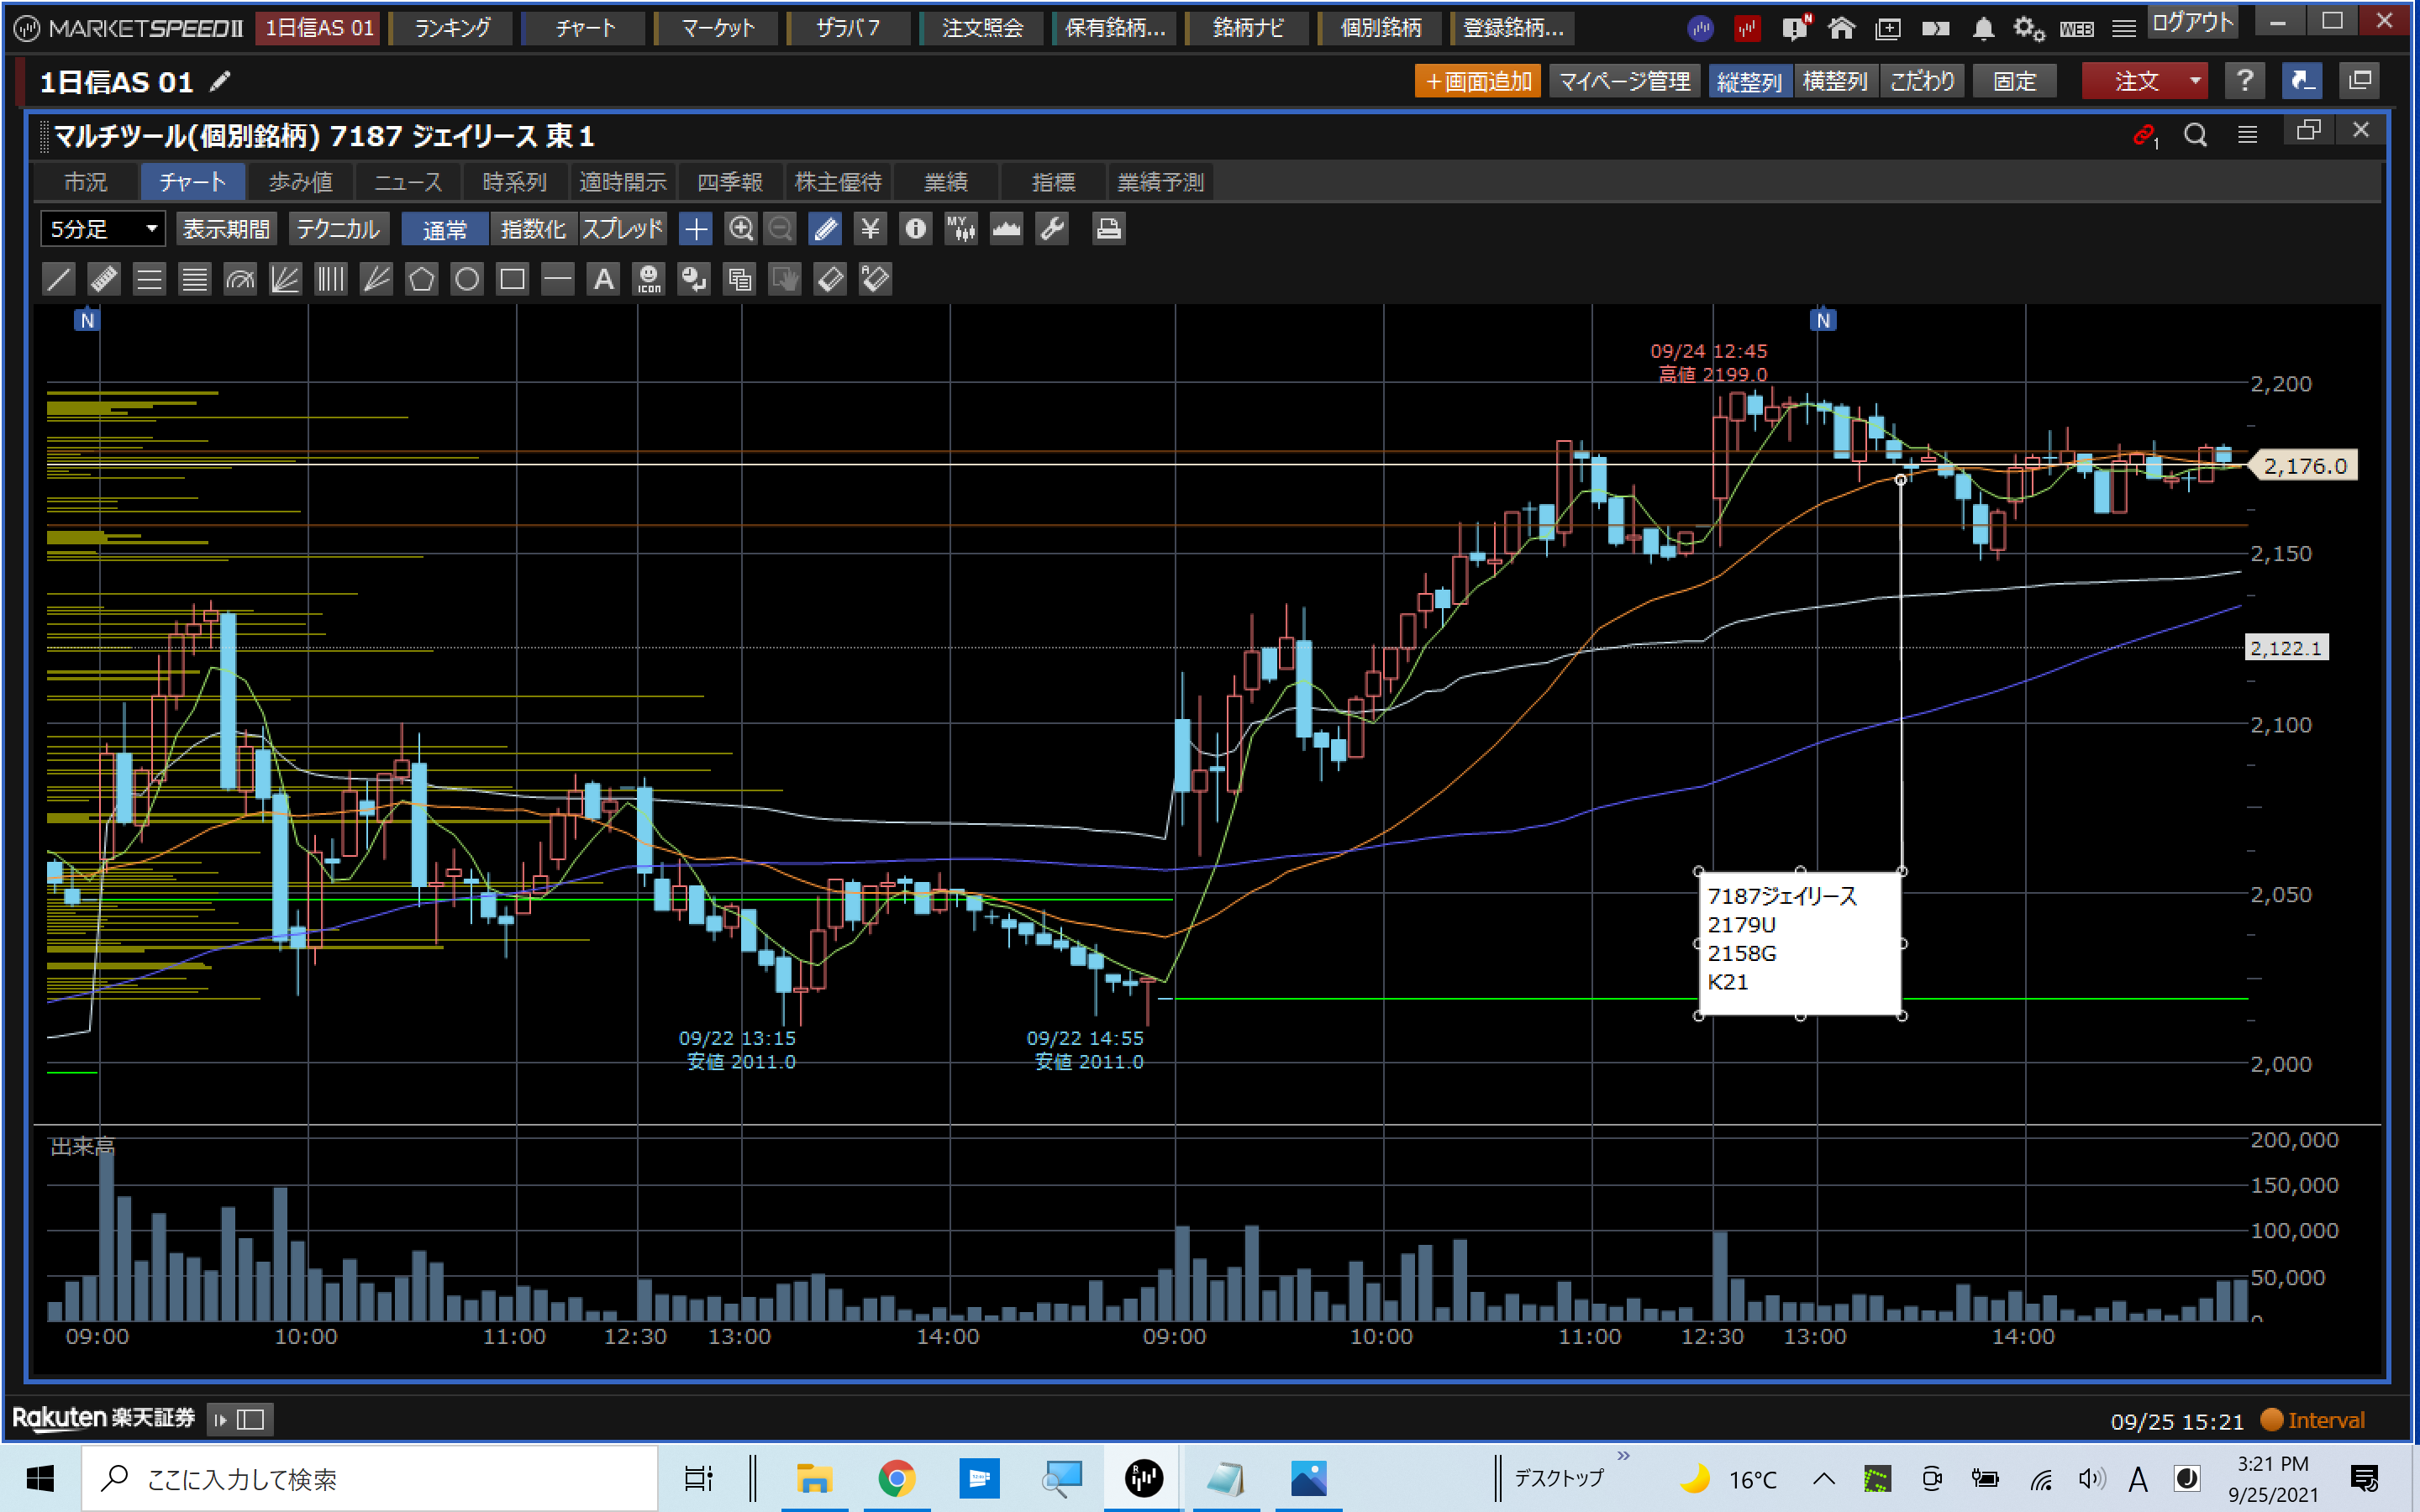This screenshot has width=2420, height=1512.
Task: Select the text annotation tool
Action: [603, 279]
